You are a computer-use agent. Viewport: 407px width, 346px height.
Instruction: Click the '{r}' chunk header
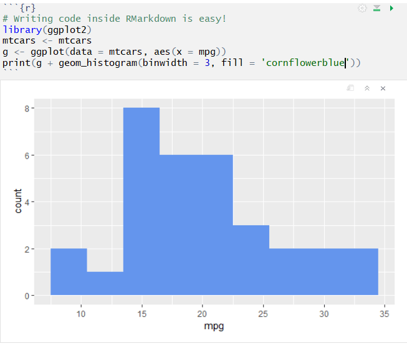[27, 7]
